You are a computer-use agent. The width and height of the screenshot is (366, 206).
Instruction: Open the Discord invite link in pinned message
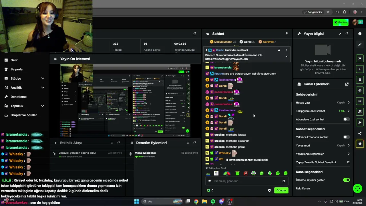coord(226,59)
